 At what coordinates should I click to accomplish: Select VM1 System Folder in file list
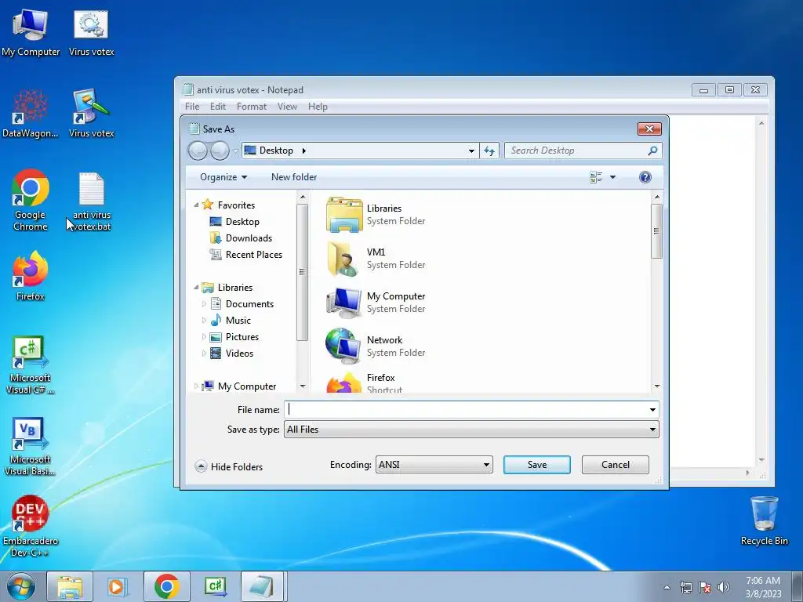click(376, 259)
